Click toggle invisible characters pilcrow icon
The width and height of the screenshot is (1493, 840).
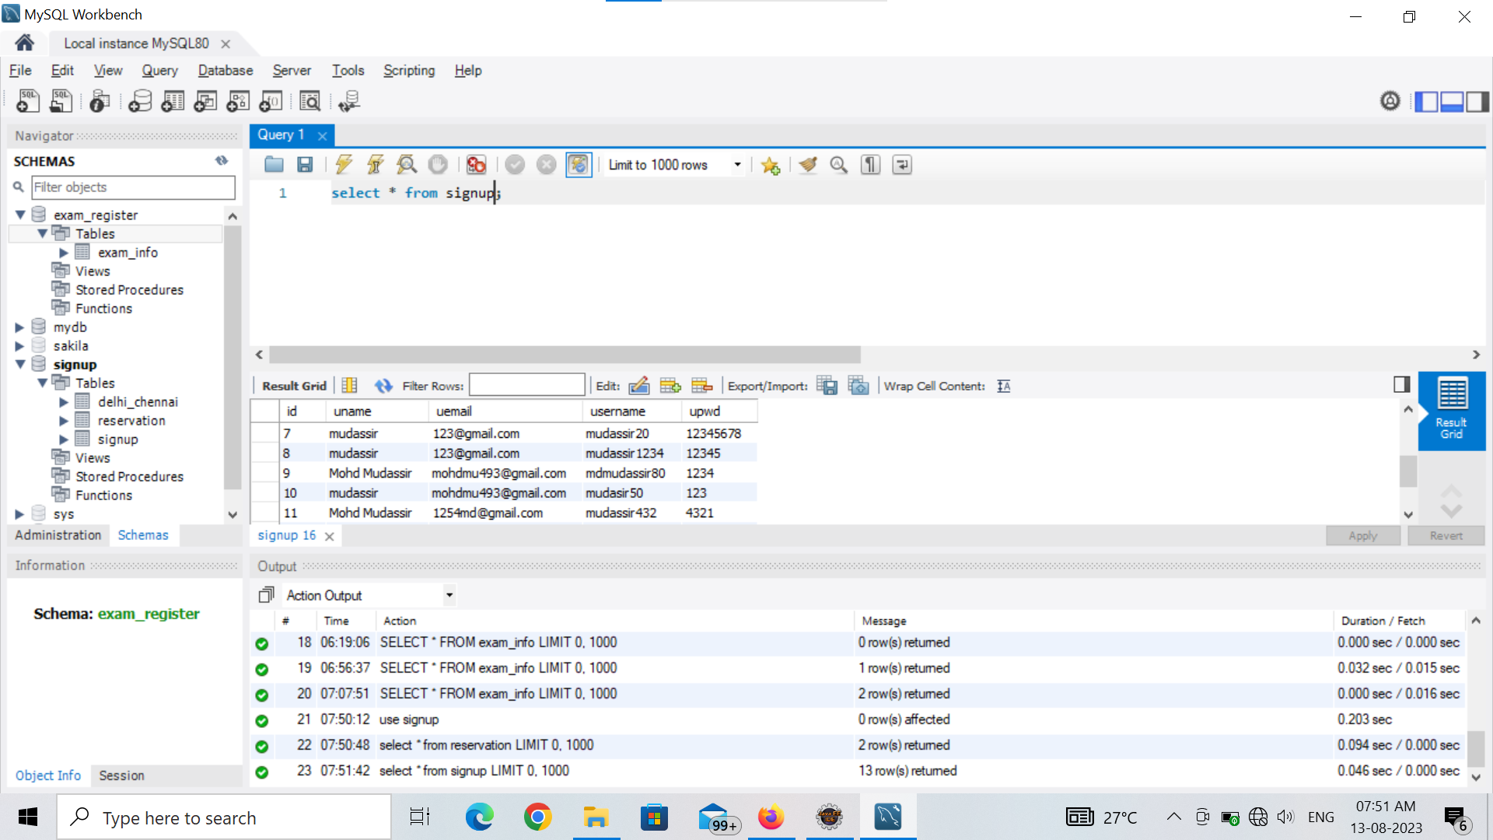[x=870, y=164]
